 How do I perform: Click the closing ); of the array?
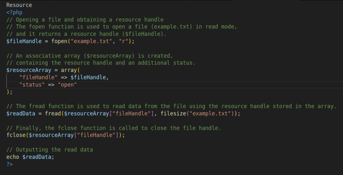(x=9, y=92)
